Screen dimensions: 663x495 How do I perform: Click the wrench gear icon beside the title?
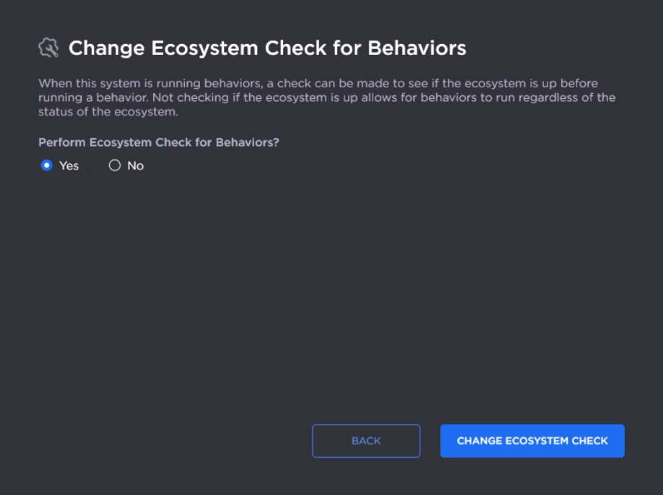(x=48, y=48)
